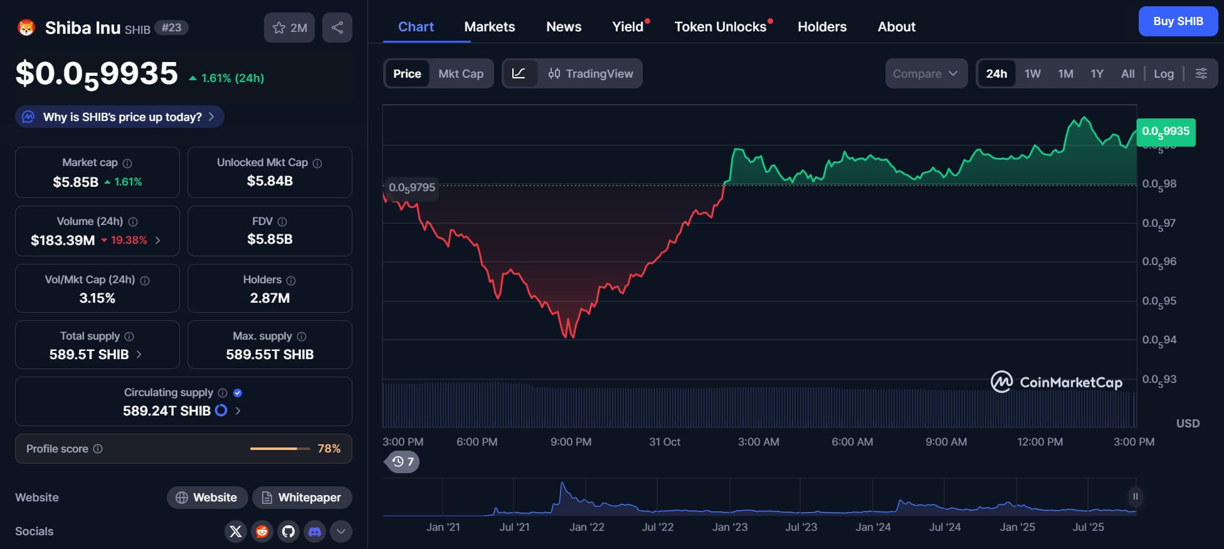The width and height of the screenshot is (1224, 549).
Task: Open the Markets tab
Action: pyautogui.click(x=489, y=26)
